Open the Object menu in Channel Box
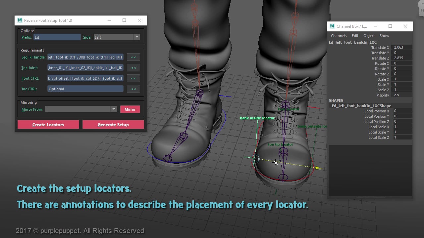424x238 pixels. 369,36
